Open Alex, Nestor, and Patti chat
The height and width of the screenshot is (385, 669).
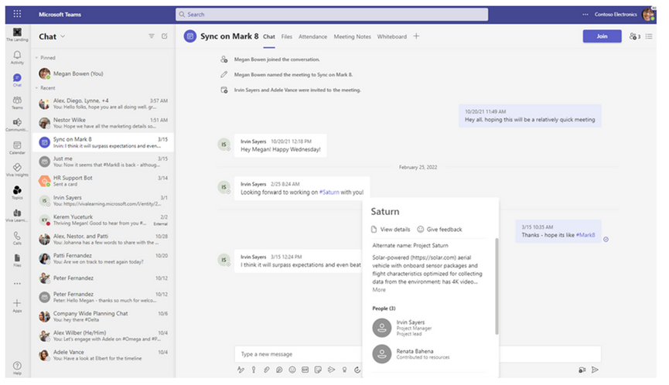tap(104, 239)
